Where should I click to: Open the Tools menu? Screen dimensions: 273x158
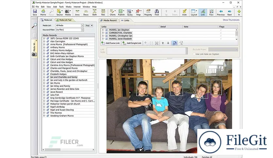click(61, 7)
